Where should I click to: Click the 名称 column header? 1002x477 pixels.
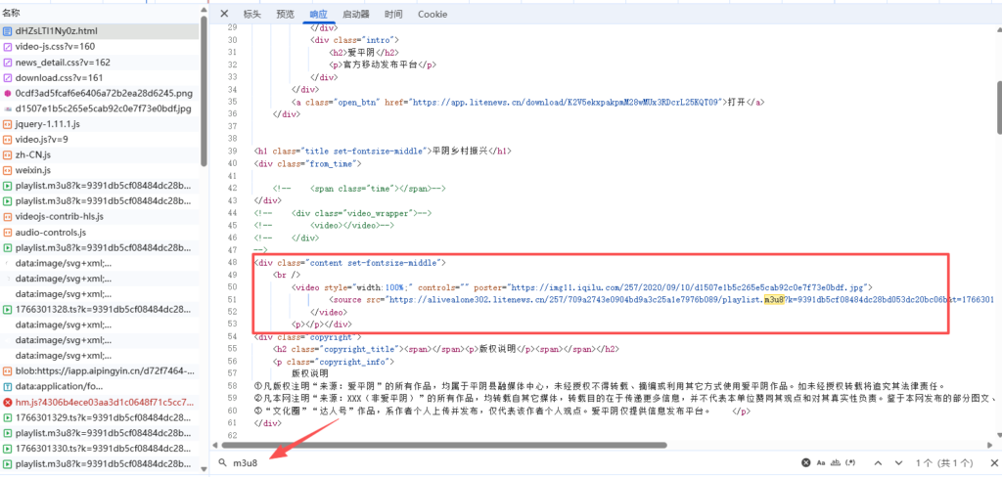coord(11,13)
